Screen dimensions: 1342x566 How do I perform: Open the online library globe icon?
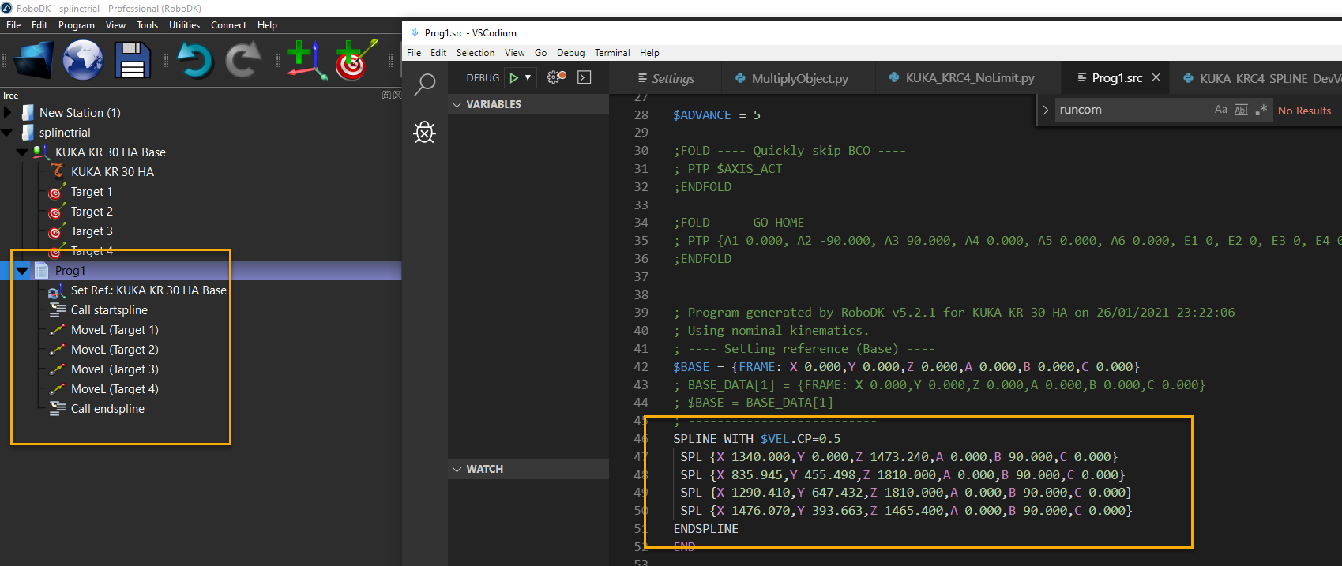click(83, 61)
